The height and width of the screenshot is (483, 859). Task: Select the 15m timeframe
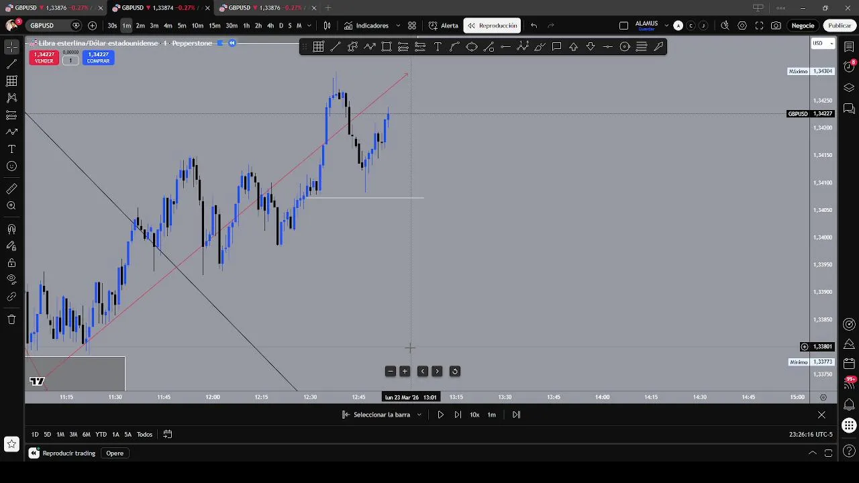[215, 25]
